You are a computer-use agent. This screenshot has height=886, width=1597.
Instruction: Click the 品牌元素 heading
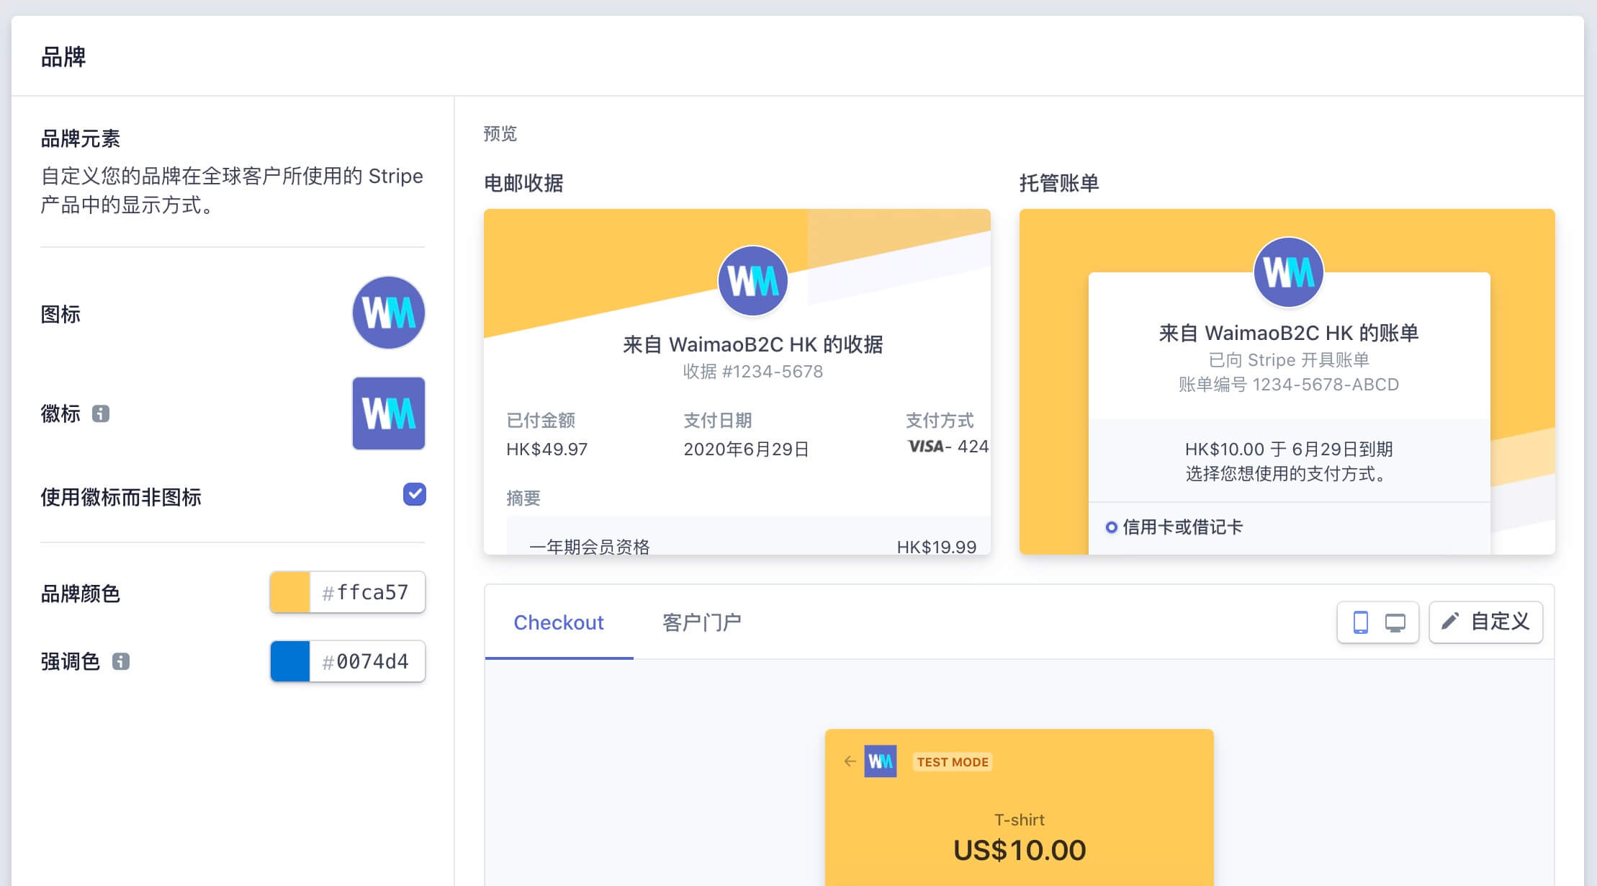click(81, 138)
